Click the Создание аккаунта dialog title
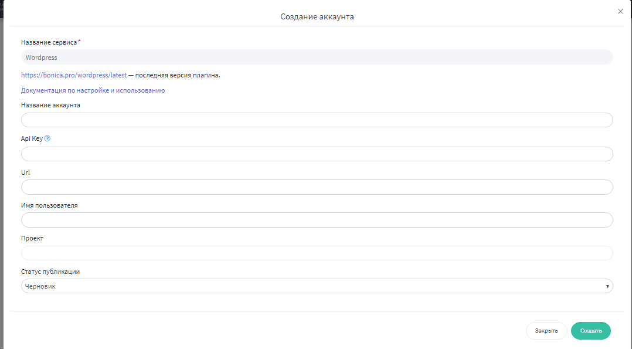This screenshot has height=349, width=632. [317, 16]
